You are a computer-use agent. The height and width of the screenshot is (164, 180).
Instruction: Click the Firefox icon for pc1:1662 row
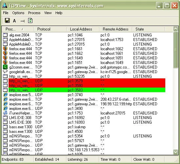pyautogui.click(x=5, y=53)
